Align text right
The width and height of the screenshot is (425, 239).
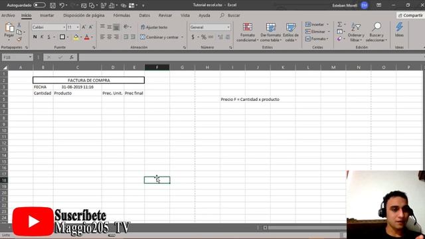(116, 37)
